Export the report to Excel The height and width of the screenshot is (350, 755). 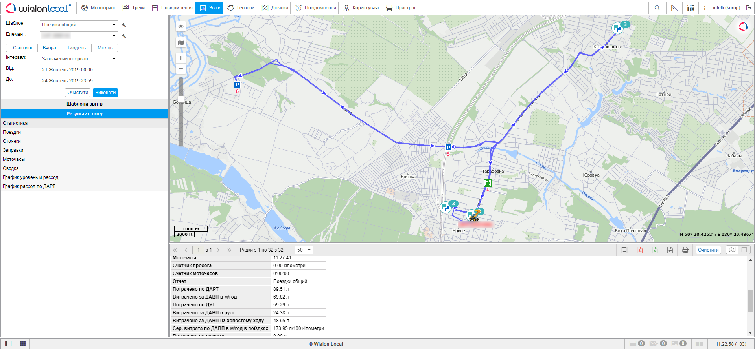coord(655,250)
